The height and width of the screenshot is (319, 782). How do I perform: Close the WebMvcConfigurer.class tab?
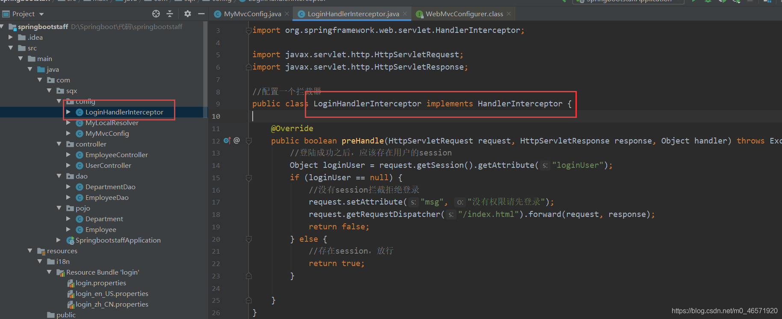[509, 14]
